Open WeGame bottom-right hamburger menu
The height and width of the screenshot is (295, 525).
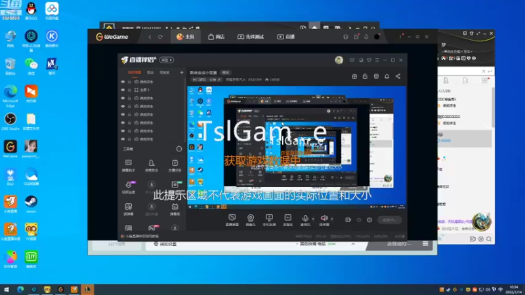coord(425,244)
